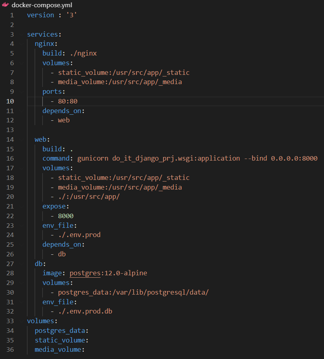Screen dimensions: 324x359
Task: Click the nginx service key
Action: (46, 44)
